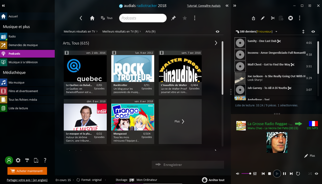Open Liste de lecture in sidebar

coord(27,108)
